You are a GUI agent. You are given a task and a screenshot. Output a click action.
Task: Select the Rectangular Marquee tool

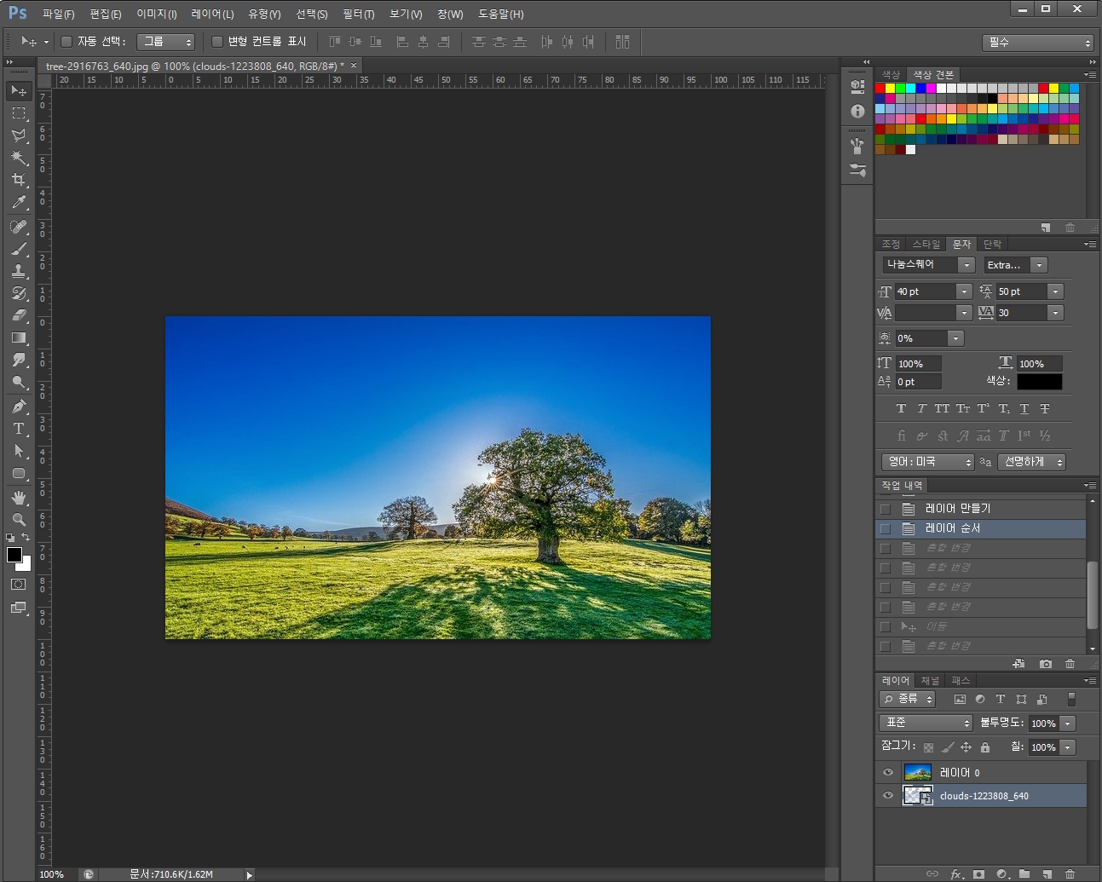[19, 112]
